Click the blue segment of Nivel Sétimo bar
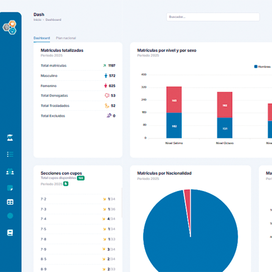 tap(174, 126)
